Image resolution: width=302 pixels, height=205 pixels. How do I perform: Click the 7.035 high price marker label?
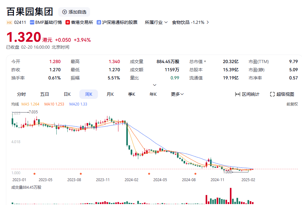[x=33, y=112]
